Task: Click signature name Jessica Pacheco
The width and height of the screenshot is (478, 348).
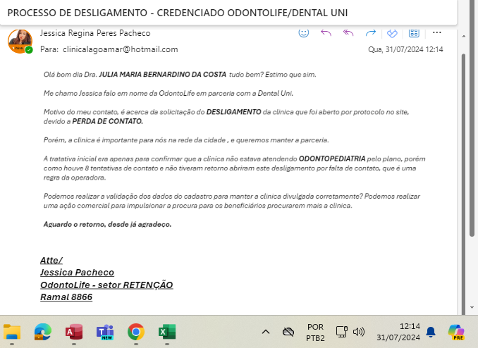Action: pos(77,273)
